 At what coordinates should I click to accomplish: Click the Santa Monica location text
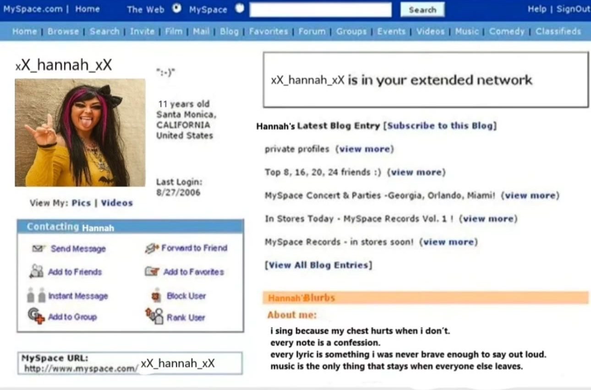click(186, 114)
